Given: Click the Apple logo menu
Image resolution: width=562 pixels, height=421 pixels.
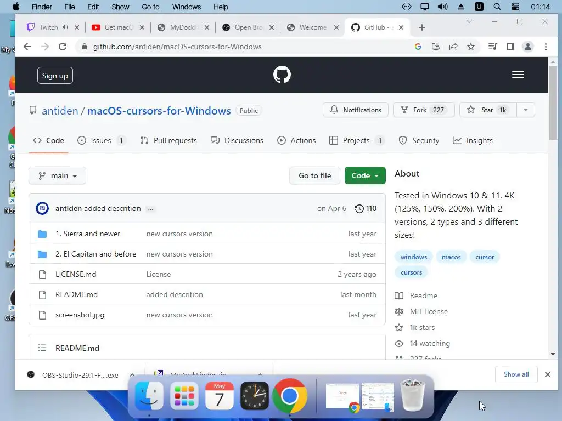Looking at the screenshot, I should click(x=16, y=7).
